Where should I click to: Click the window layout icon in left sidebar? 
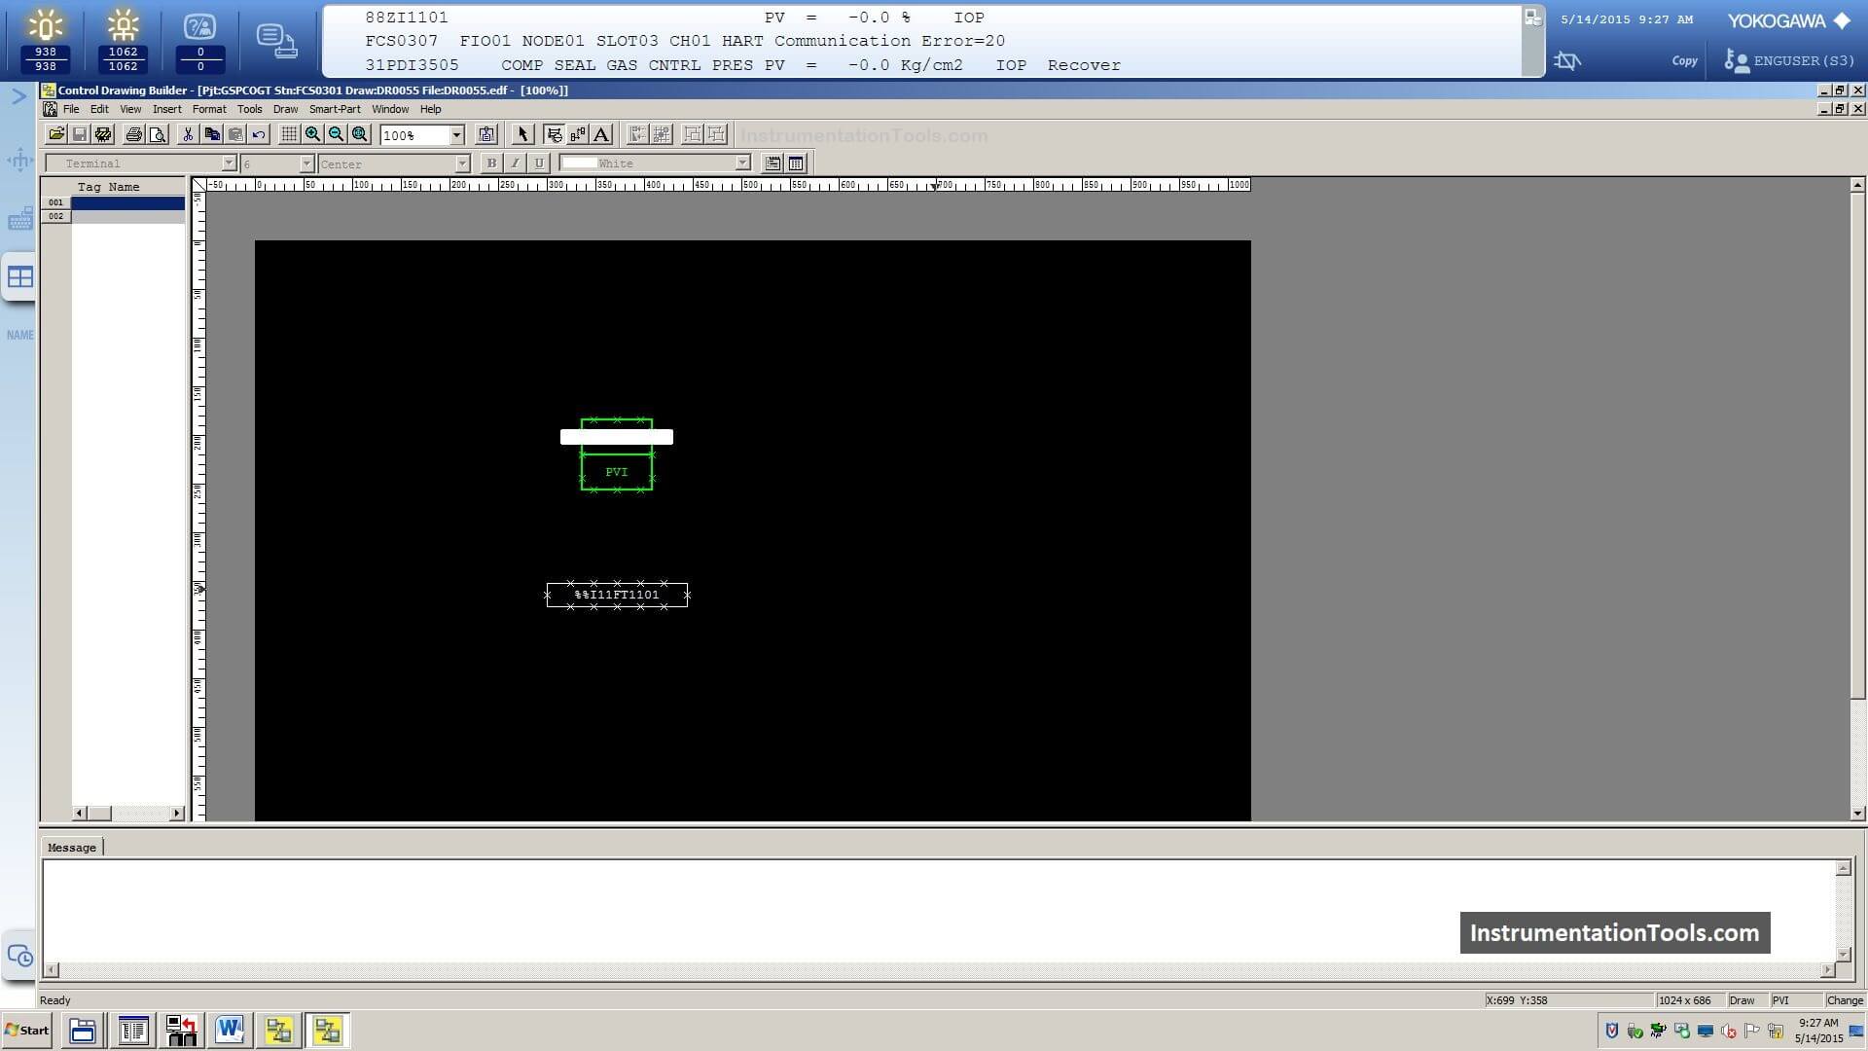click(x=19, y=277)
